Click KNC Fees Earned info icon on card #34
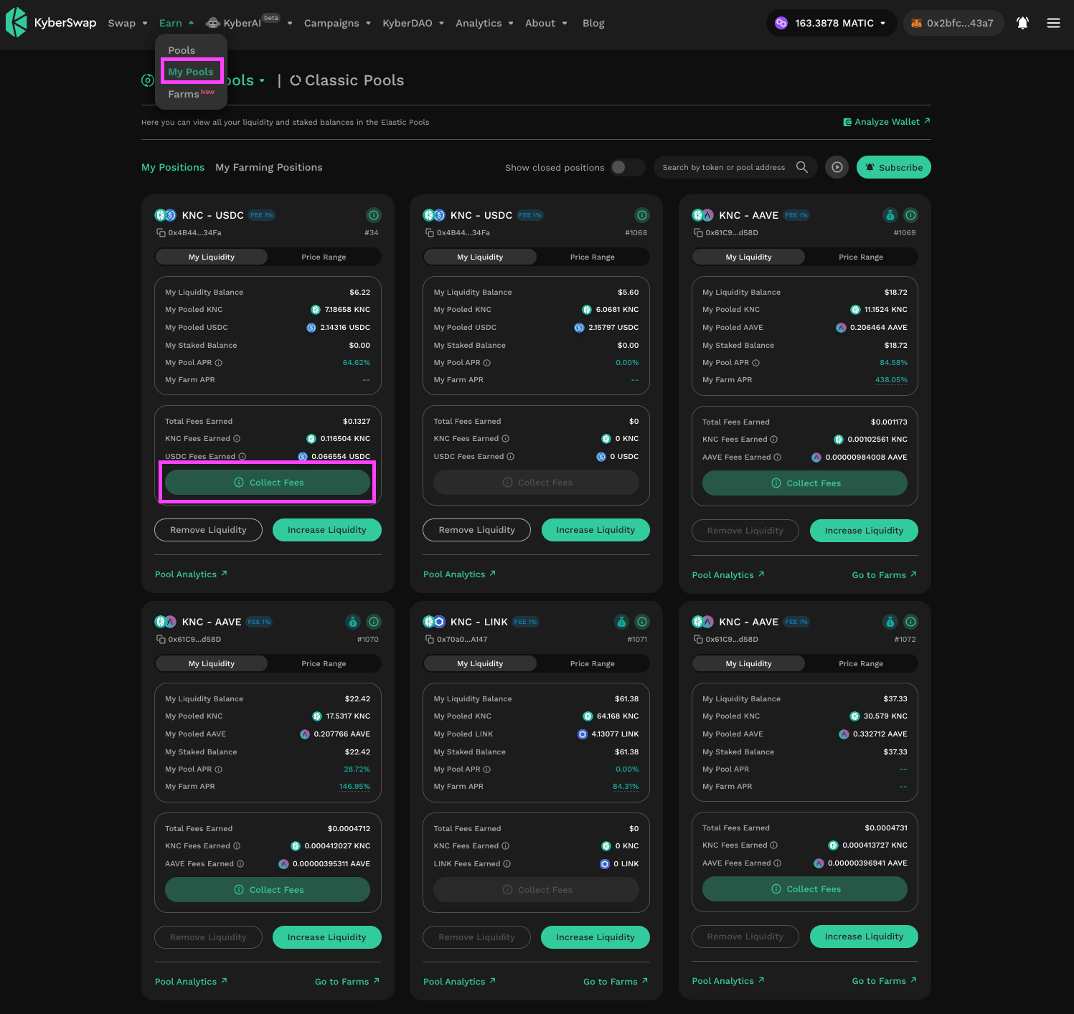1074x1014 pixels. click(x=237, y=439)
